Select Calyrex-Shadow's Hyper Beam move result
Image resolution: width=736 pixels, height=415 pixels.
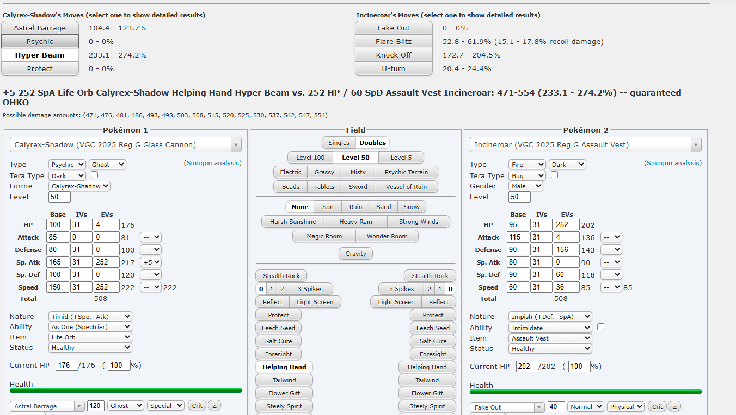40,55
